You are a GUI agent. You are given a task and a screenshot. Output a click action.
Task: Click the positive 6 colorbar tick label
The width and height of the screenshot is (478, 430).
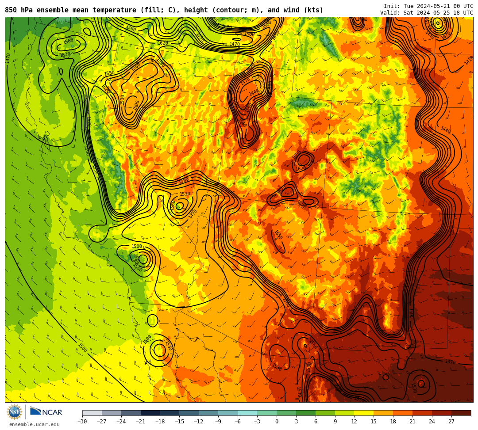(x=316, y=422)
